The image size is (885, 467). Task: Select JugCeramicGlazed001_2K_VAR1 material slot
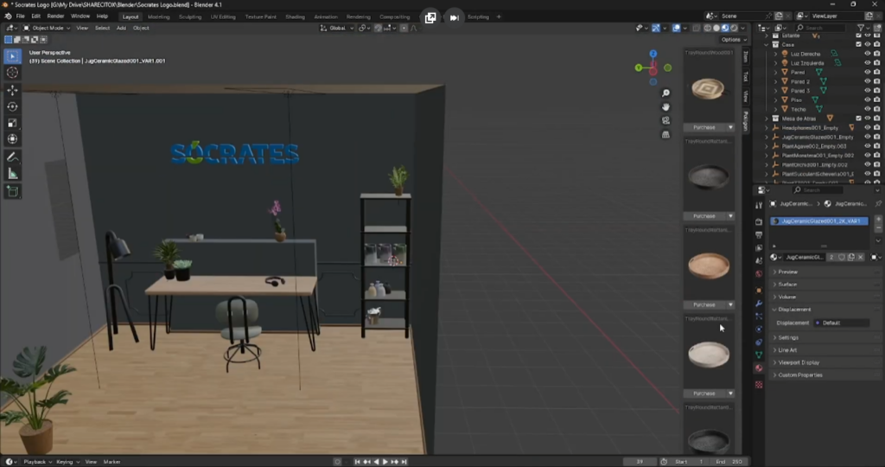(819, 221)
